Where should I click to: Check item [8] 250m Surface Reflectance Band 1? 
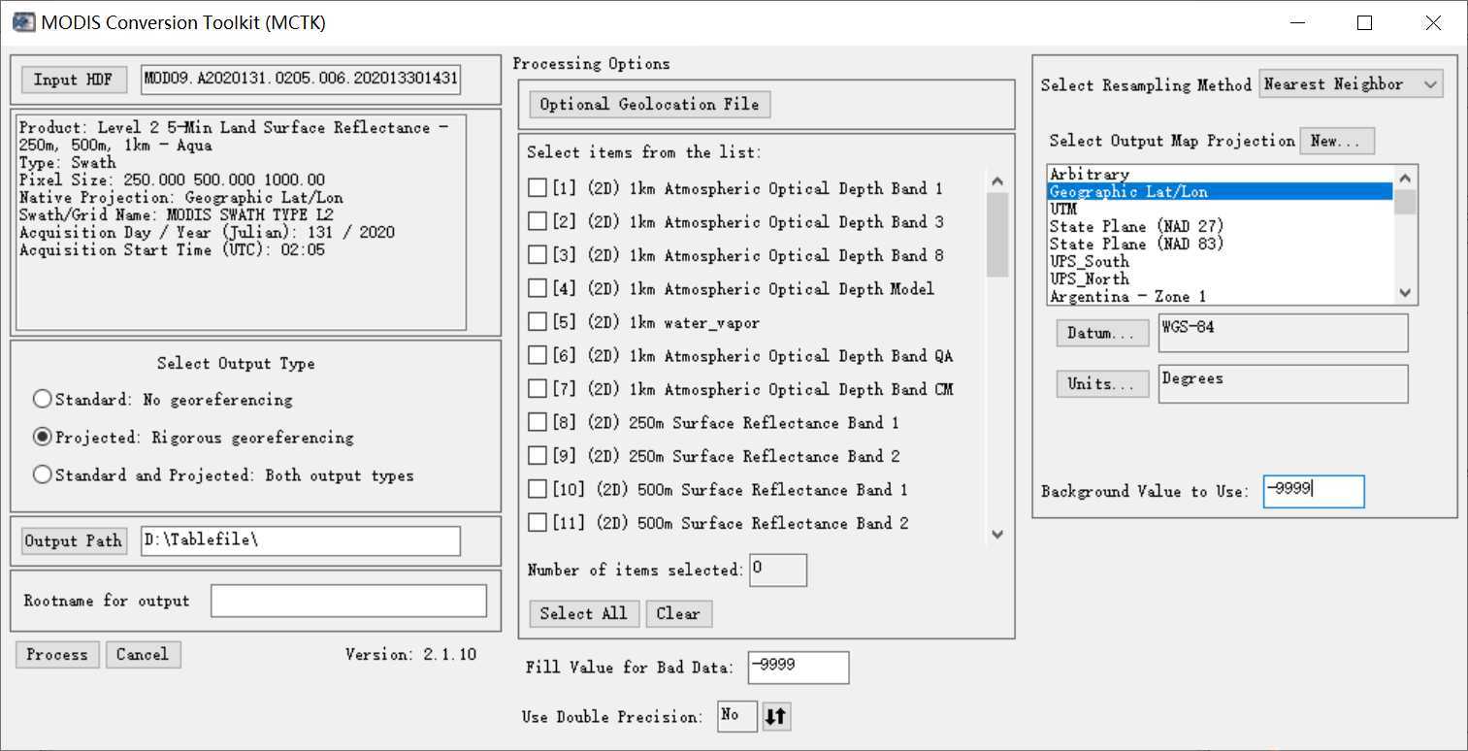(538, 423)
